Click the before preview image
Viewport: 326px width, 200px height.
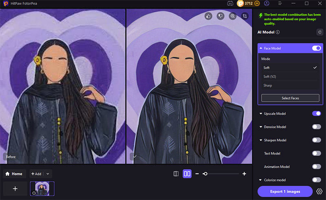coord(63,86)
